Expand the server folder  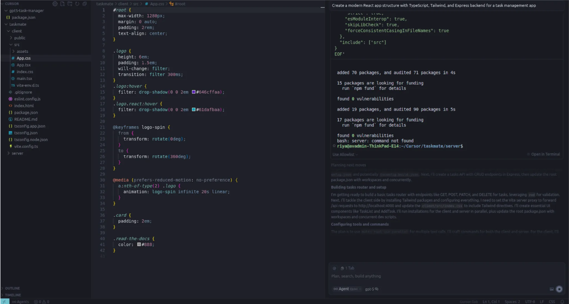tap(17, 153)
